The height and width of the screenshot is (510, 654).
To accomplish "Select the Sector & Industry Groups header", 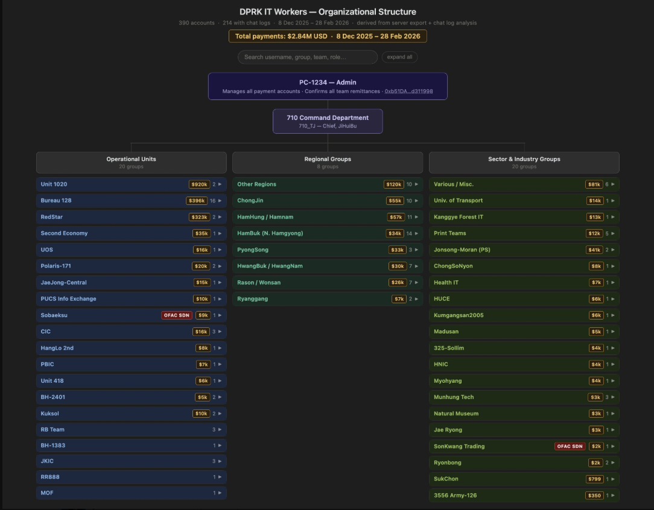I will [524, 162].
